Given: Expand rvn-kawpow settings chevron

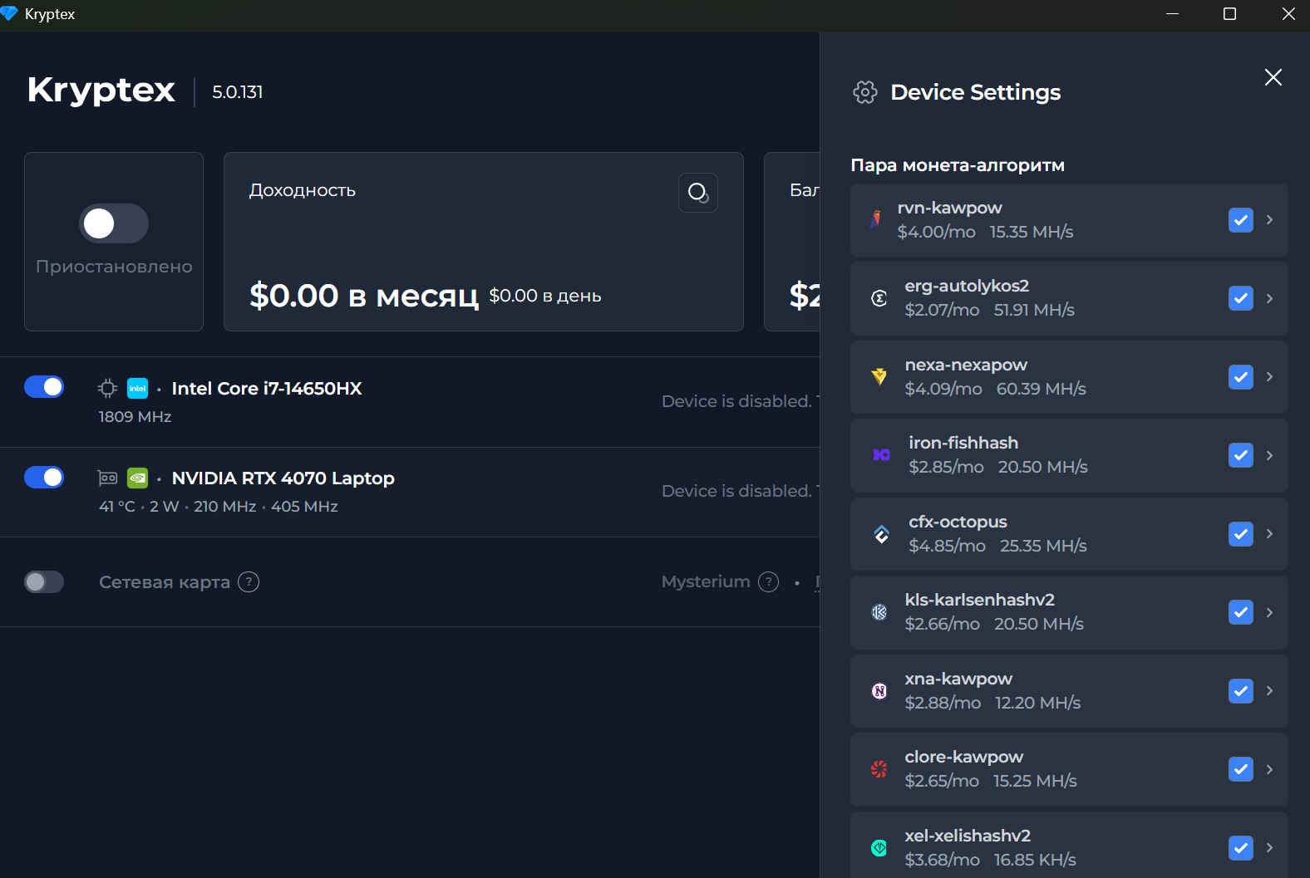Looking at the screenshot, I should click(x=1269, y=220).
